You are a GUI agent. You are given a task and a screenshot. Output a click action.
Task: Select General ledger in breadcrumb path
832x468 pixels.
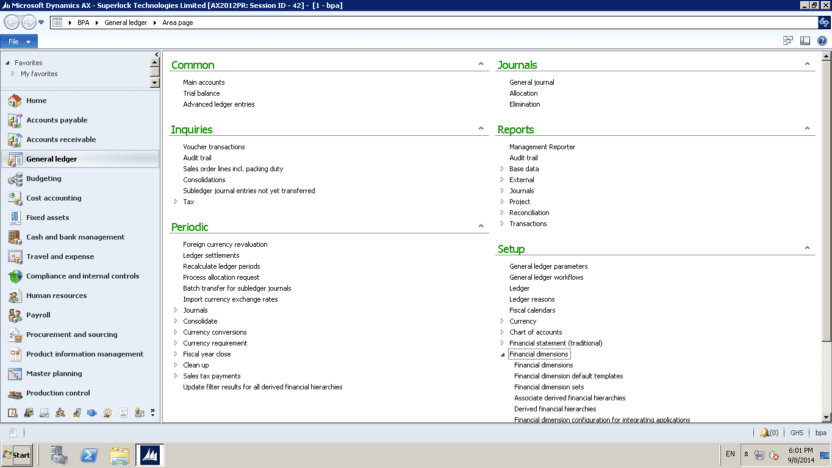pos(125,23)
